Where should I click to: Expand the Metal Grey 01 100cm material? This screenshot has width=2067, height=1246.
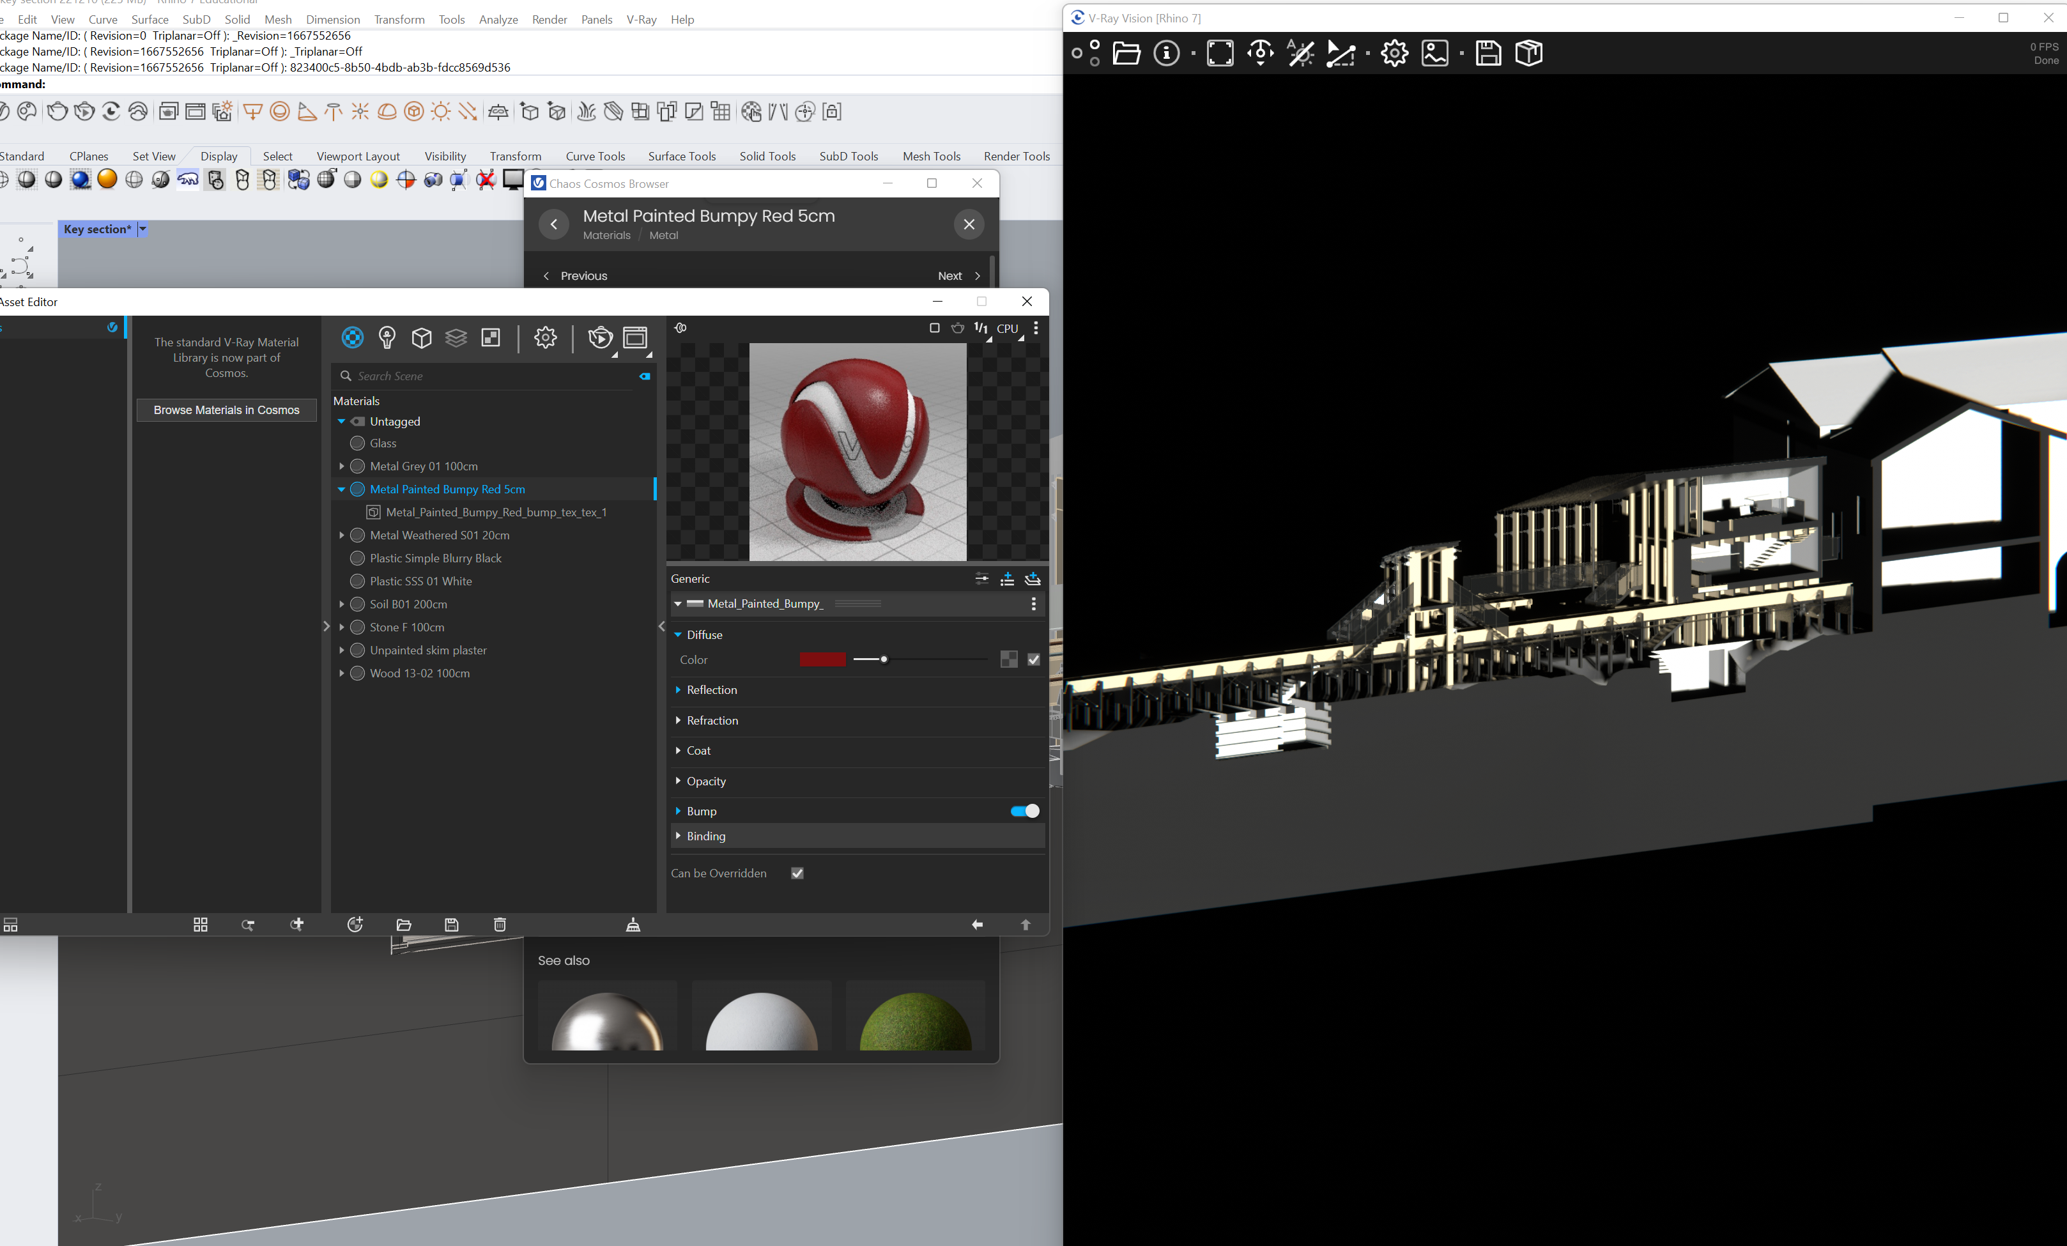[341, 466]
